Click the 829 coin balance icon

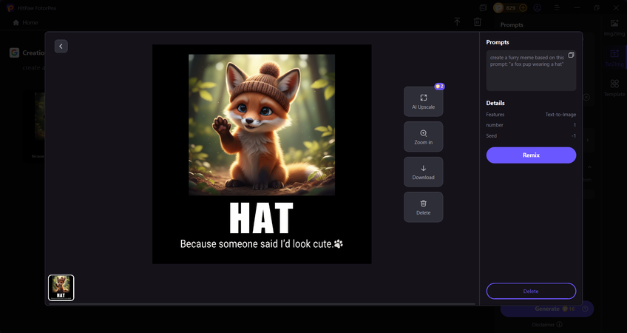[498, 7]
